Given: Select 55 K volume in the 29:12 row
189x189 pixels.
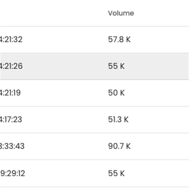Looking at the screenshot, I should point(117,173).
